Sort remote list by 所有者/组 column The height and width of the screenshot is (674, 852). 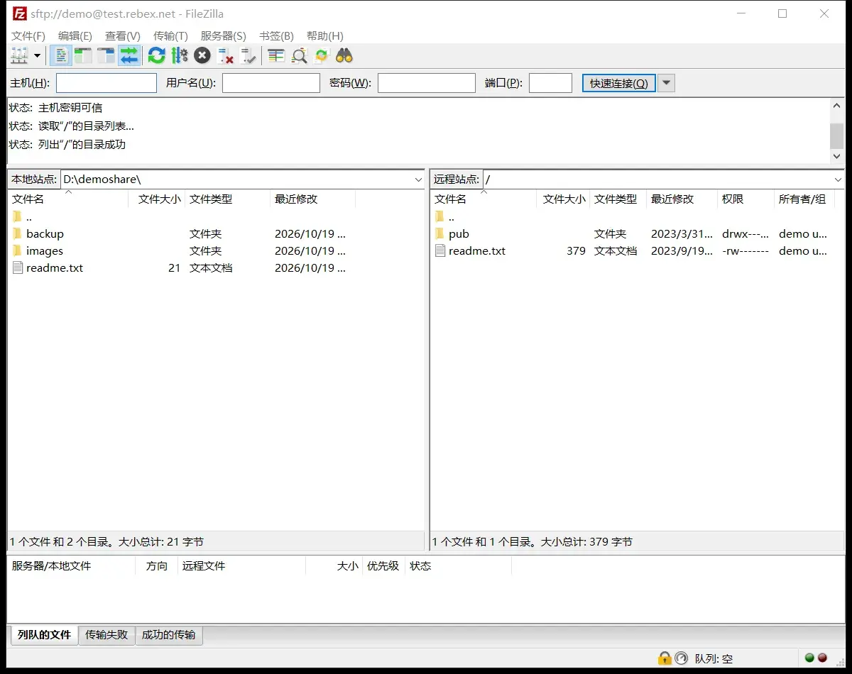[x=804, y=199]
